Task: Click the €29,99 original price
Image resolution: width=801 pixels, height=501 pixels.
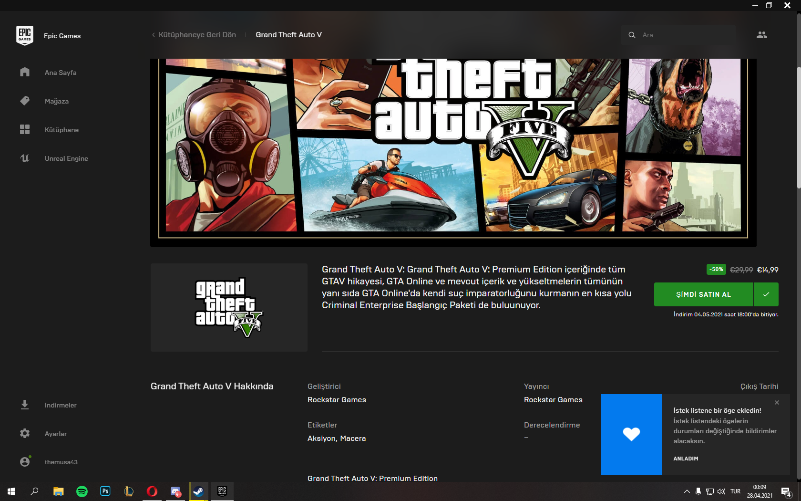Action: click(741, 270)
